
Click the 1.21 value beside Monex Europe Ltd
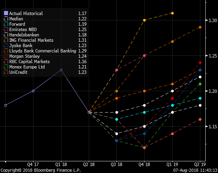click(x=82, y=67)
